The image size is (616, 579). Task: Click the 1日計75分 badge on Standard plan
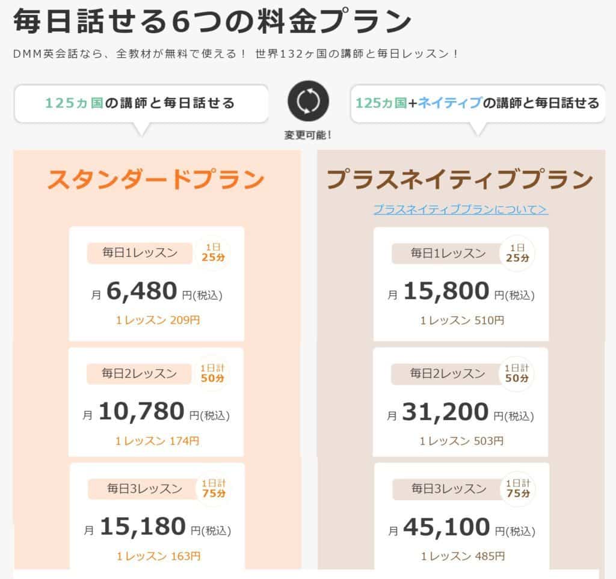point(214,488)
